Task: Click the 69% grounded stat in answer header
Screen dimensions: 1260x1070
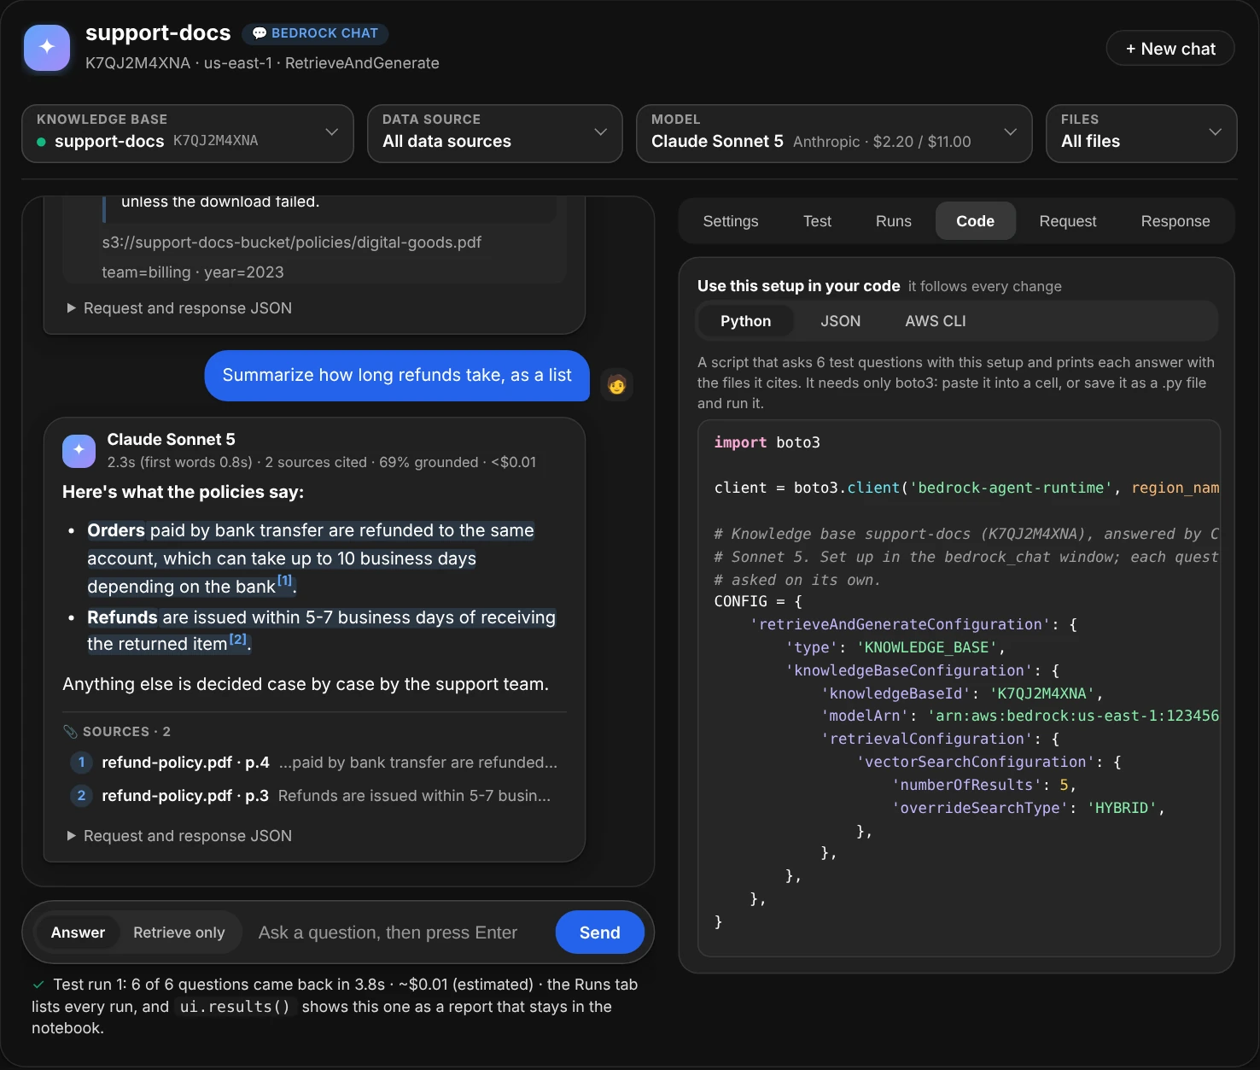Action: point(429,462)
